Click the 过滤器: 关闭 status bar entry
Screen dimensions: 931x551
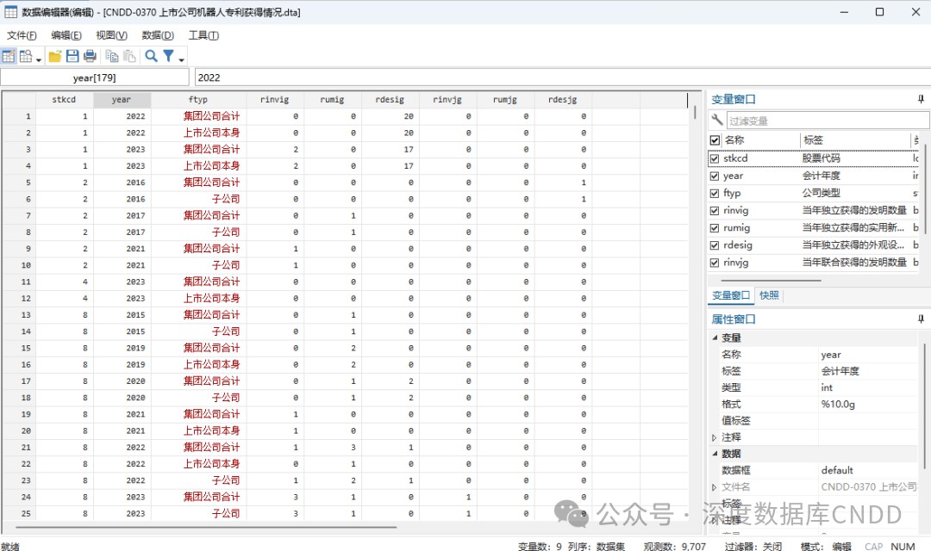click(x=753, y=546)
